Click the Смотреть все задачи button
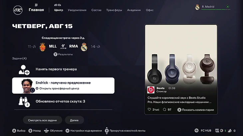The height and width of the screenshot is (136, 243). (43, 120)
